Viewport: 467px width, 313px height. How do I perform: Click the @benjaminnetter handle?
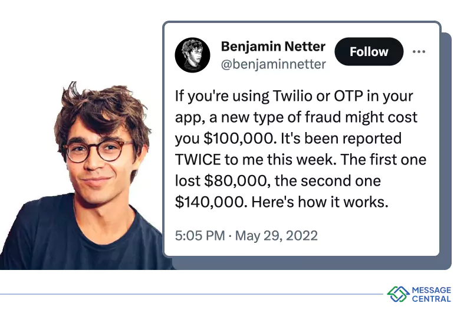click(274, 64)
